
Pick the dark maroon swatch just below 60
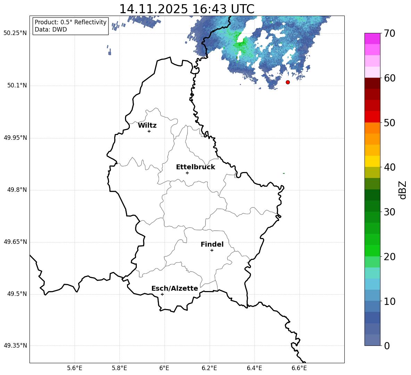pos(372,83)
